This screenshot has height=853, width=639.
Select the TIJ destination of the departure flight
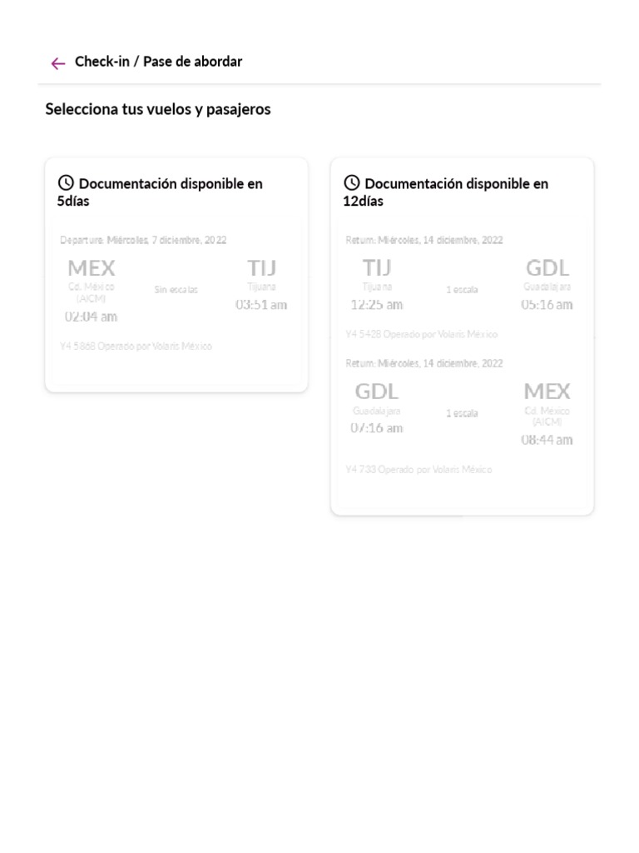tap(261, 268)
